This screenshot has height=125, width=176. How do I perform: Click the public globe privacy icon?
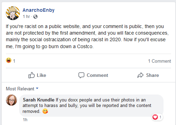click(x=35, y=17)
